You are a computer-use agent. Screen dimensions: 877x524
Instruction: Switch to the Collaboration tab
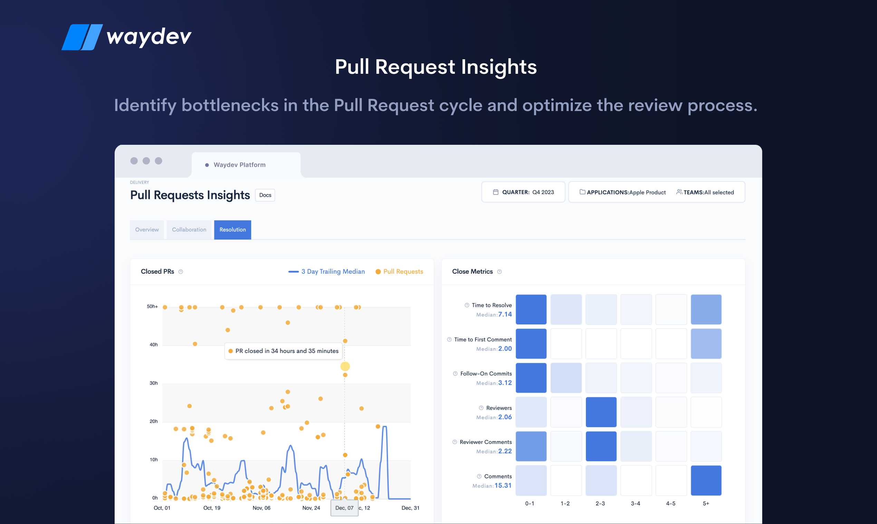pos(189,230)
